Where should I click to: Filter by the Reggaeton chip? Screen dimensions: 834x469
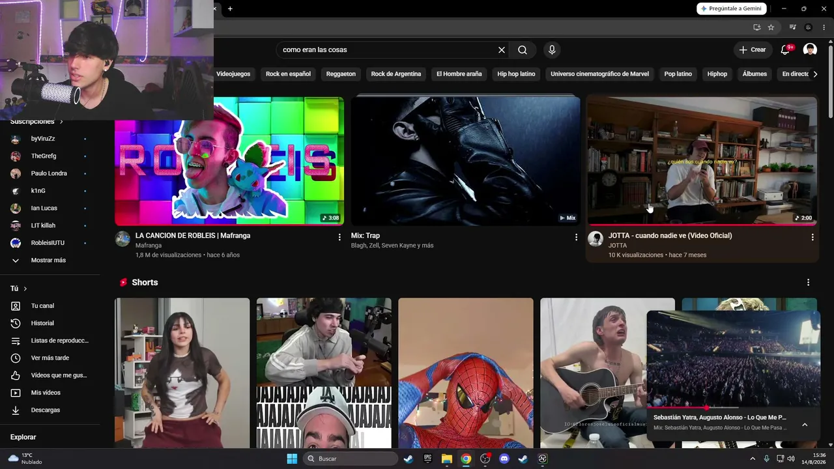[x=341, y=74]
